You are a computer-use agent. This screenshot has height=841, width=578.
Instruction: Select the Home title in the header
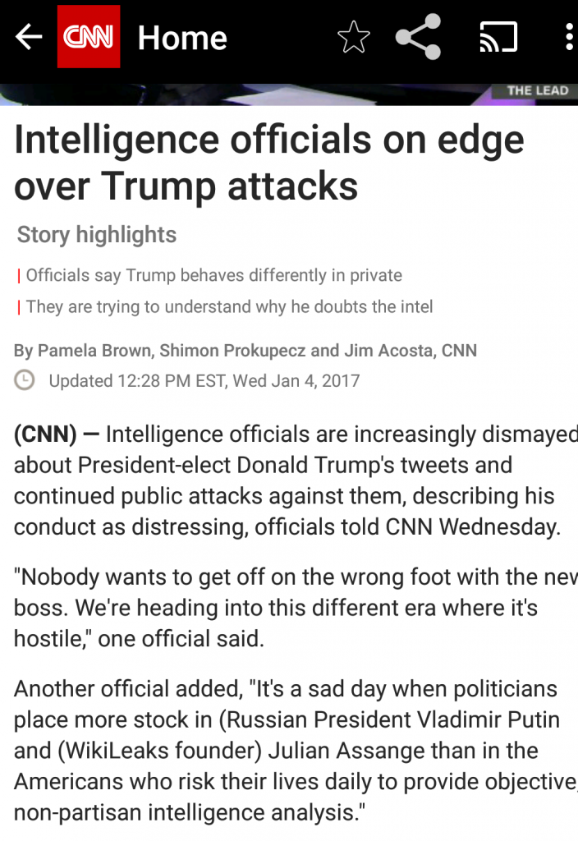click(x=182, y=38)
